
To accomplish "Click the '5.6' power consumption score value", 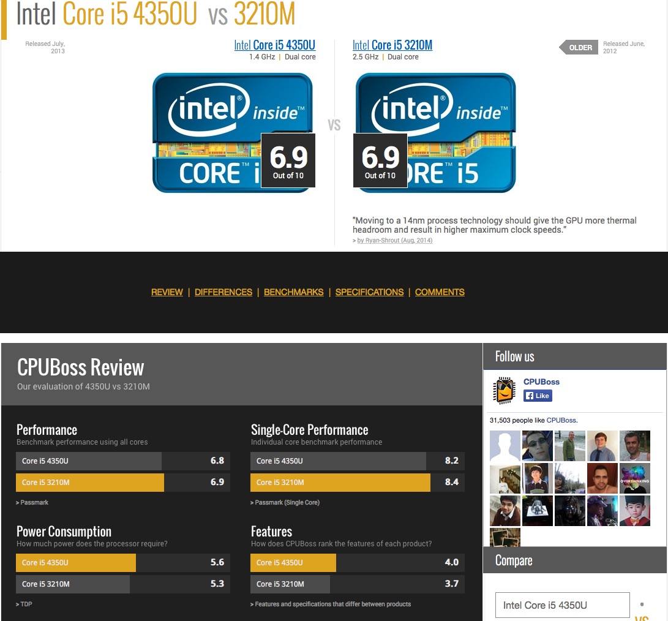I will pos(217,563).
